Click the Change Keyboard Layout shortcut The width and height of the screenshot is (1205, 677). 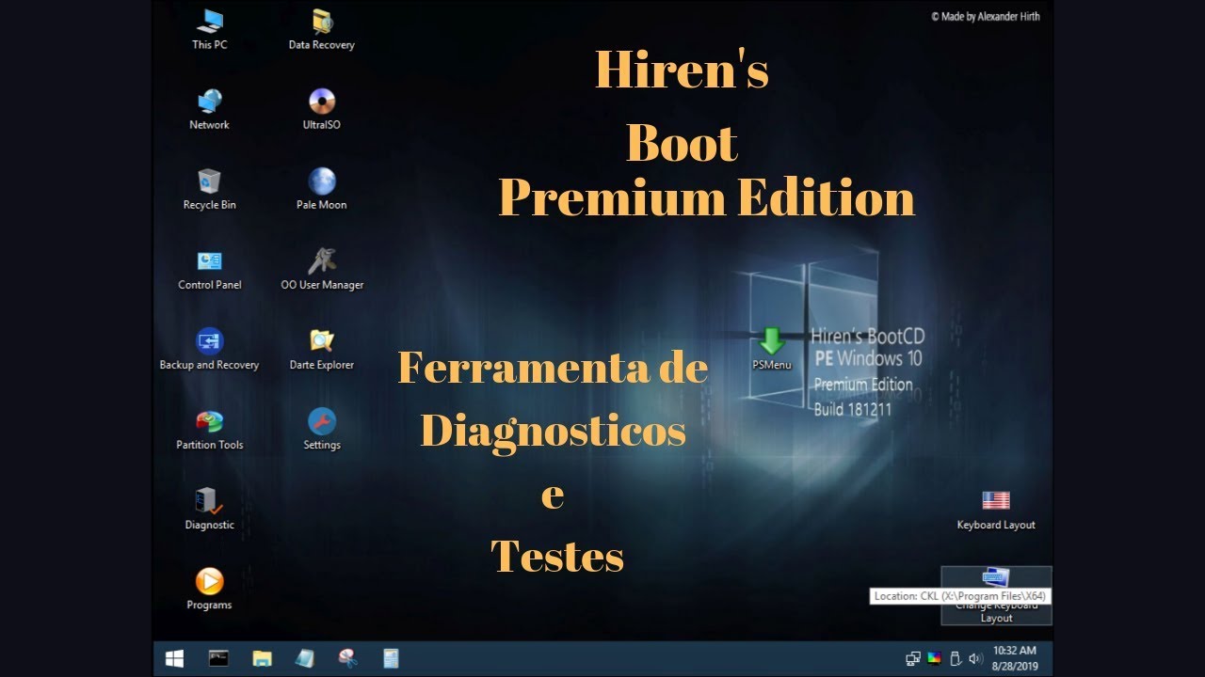click(996, 596)
